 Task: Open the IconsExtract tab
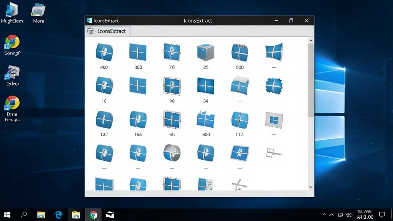coord(108,31)
